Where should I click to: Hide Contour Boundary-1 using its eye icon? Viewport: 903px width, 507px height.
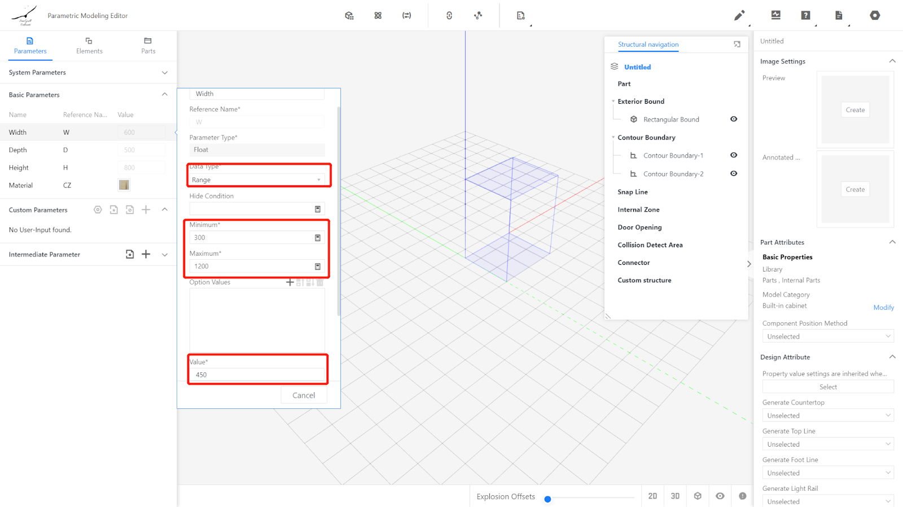(x=734, y=155)
